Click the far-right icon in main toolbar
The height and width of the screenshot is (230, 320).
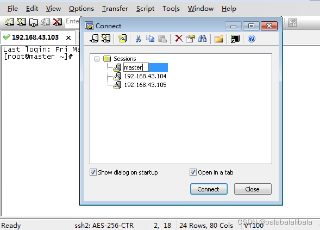point(292,22)
